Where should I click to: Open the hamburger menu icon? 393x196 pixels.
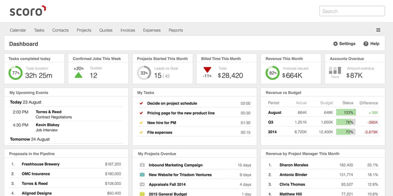378,30
